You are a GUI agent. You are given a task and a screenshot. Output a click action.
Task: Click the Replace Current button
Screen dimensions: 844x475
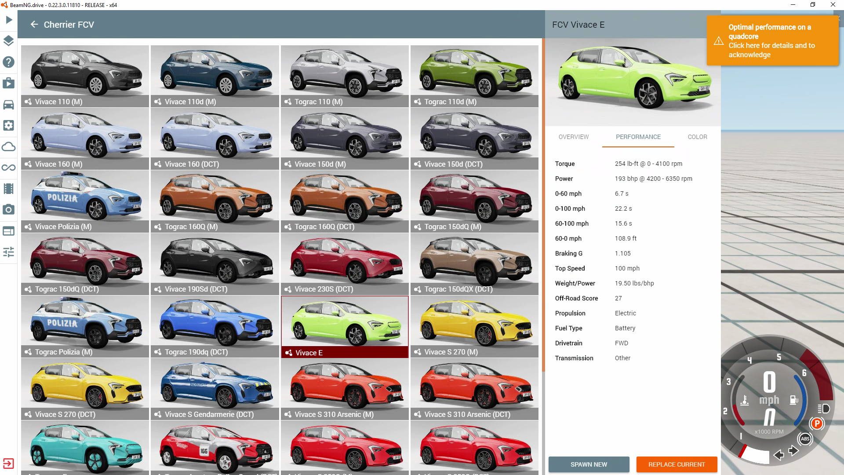[x=677, y=464]
